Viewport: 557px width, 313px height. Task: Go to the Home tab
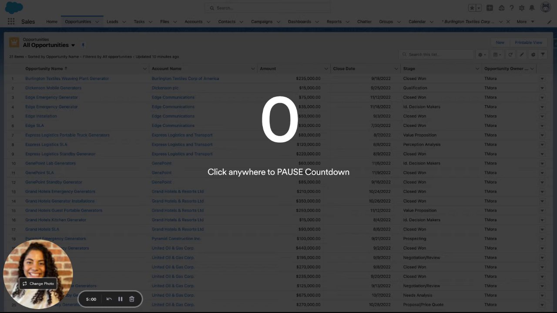52,22
